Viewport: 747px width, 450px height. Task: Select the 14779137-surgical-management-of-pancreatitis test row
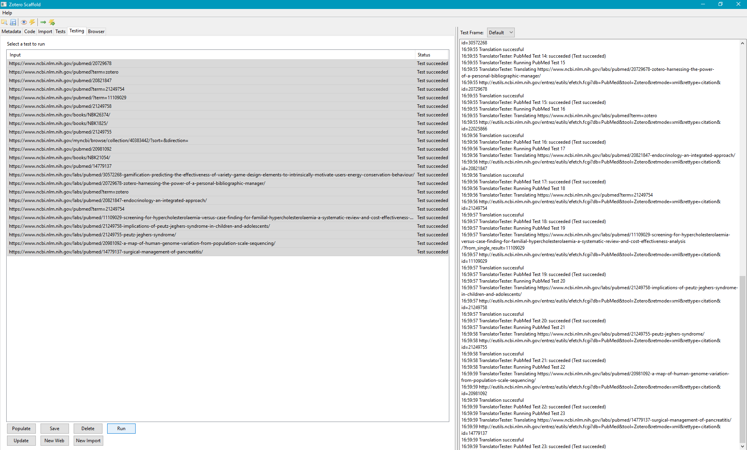[x=228, y=252]
